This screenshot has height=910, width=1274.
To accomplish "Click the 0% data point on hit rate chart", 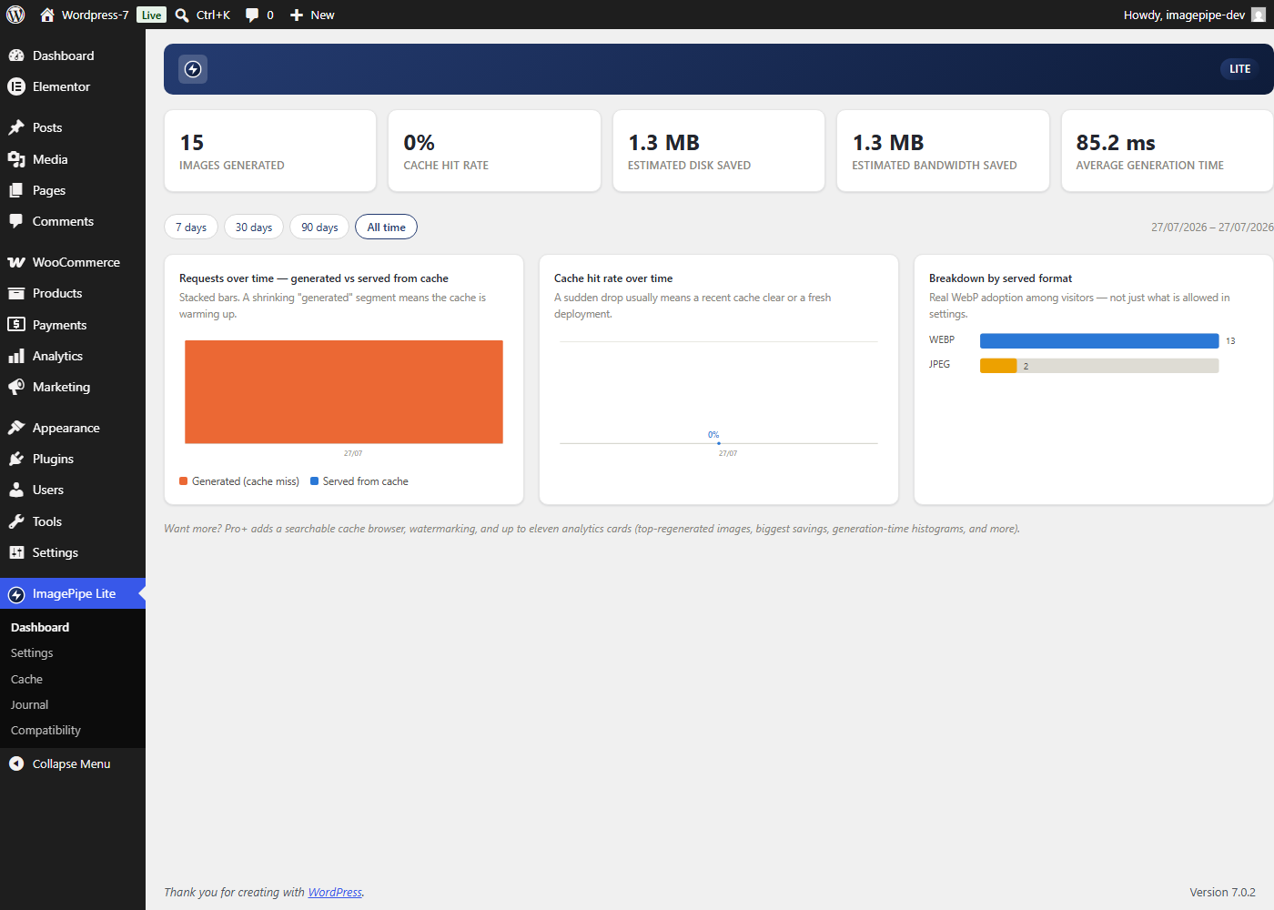I will coord(719,443).
